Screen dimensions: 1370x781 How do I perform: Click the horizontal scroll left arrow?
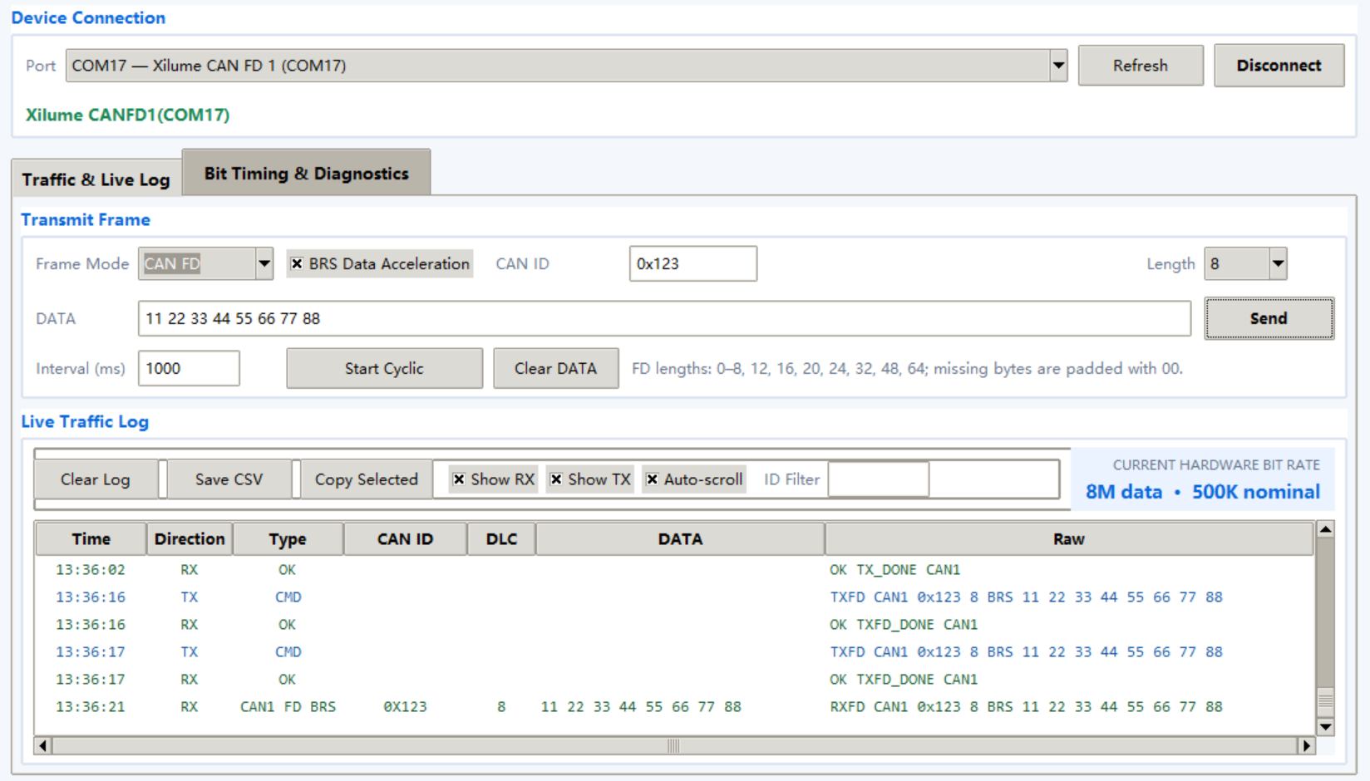[x=43, y=746]
